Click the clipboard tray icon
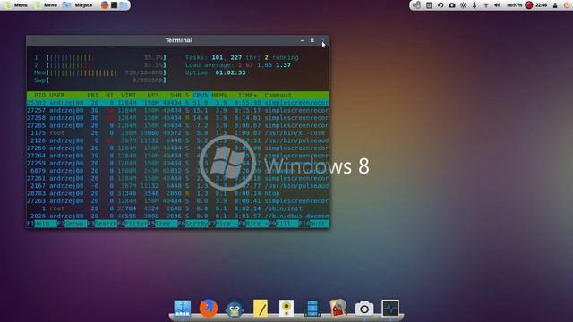573x322 pixels. coord(429,5)
